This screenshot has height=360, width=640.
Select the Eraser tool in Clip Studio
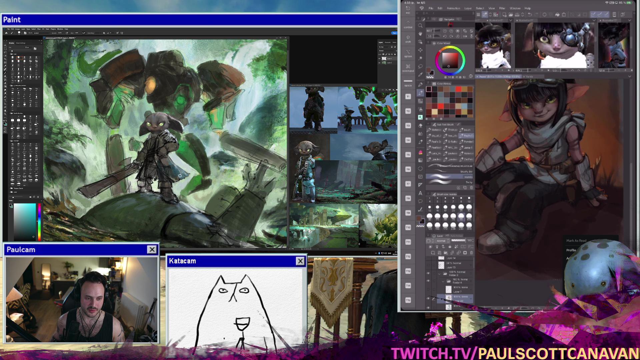[420, 125]
